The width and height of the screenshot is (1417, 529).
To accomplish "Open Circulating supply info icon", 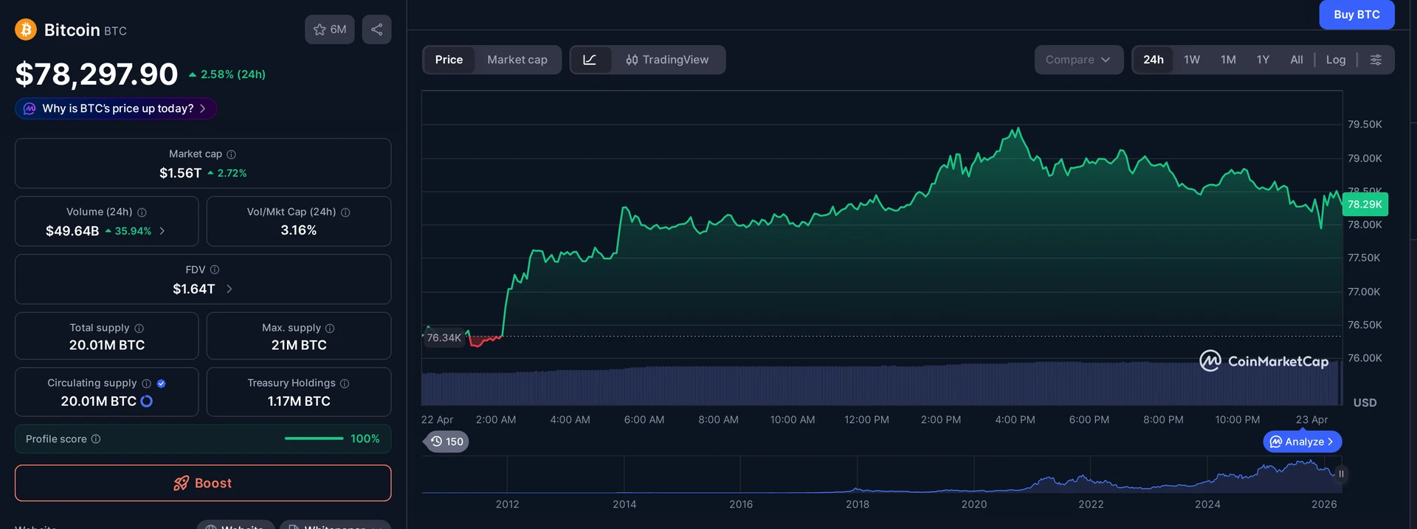I will click(x=146, y=383).
